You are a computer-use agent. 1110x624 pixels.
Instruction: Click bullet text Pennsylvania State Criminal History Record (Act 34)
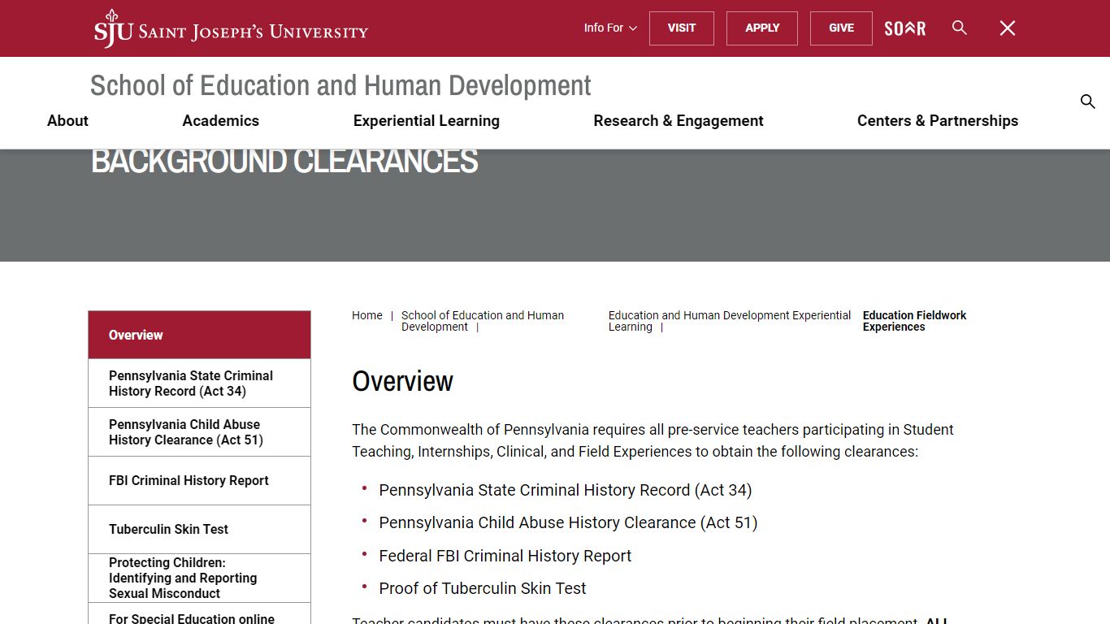[x=566, y=490]
